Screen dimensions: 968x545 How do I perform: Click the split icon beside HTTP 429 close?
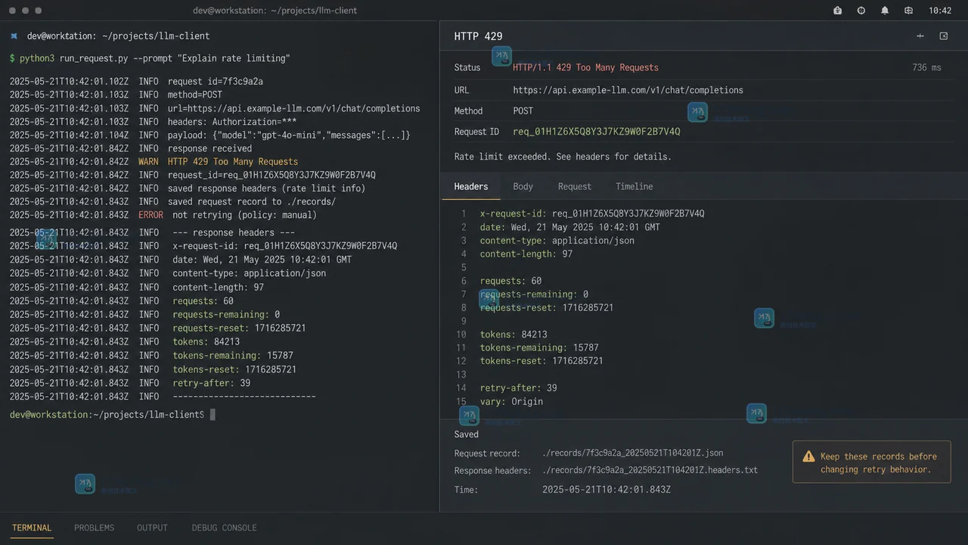tap(920, 36)
